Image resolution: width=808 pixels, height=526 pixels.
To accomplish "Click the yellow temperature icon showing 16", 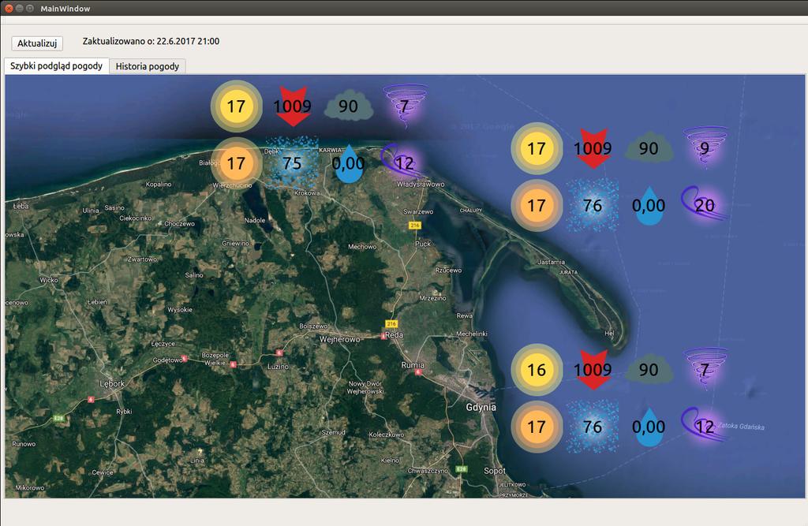I will pos(537,370).
